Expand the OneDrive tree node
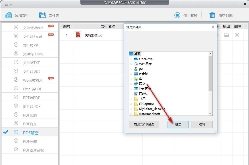 click(x=131, y=59)
